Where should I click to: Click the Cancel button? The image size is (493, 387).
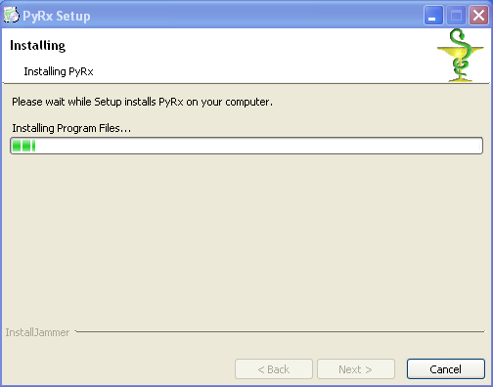tap(446, 369)
